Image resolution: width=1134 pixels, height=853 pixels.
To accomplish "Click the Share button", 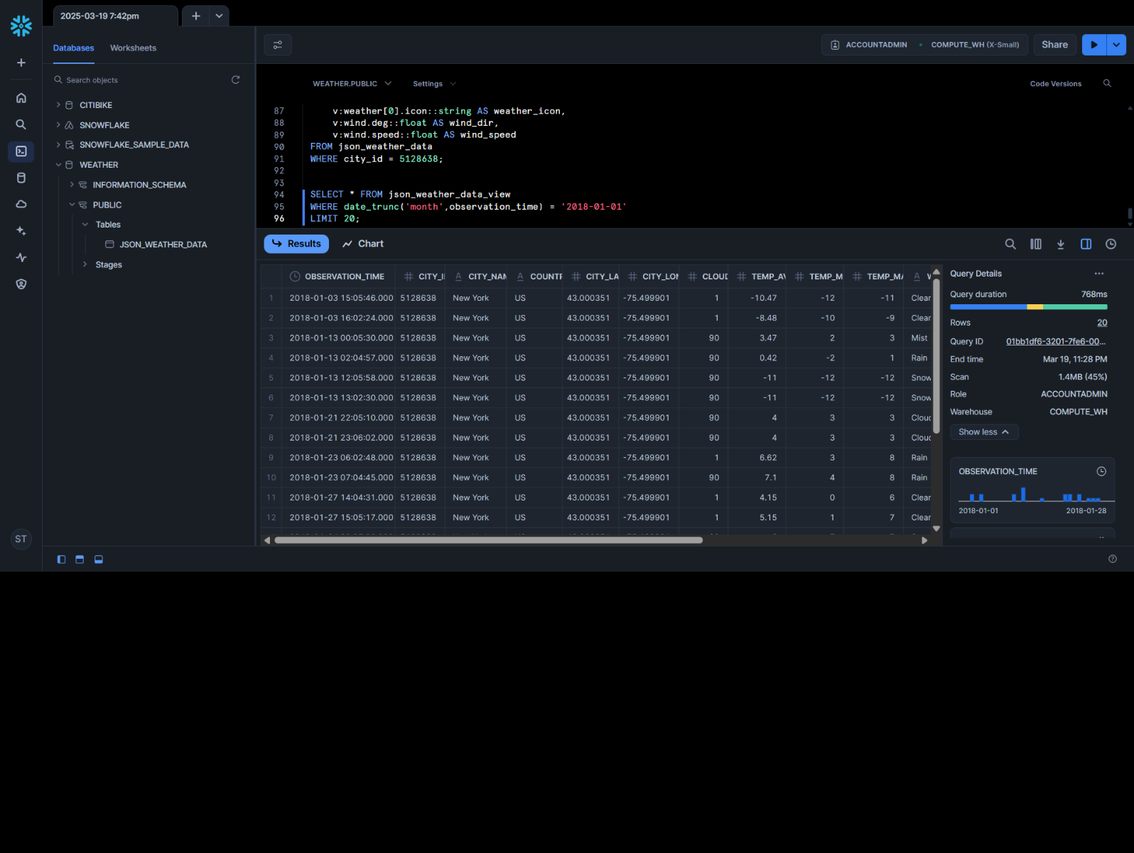I will [x=1054, y=45].
